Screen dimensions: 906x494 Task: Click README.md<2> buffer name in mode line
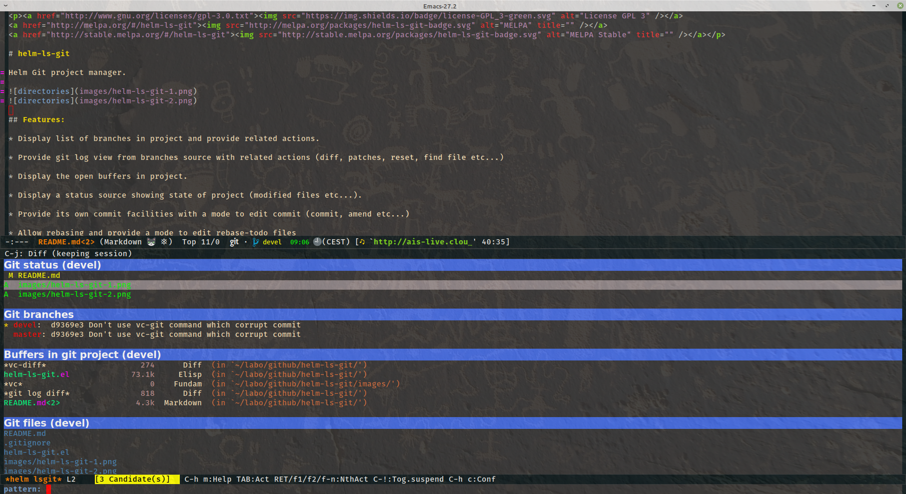[x=66, y=242]
